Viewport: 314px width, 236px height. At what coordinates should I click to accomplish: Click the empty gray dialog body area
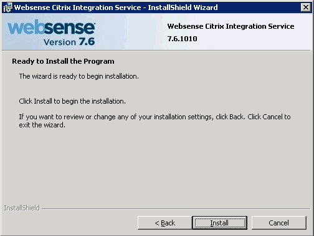coord(157,167)
